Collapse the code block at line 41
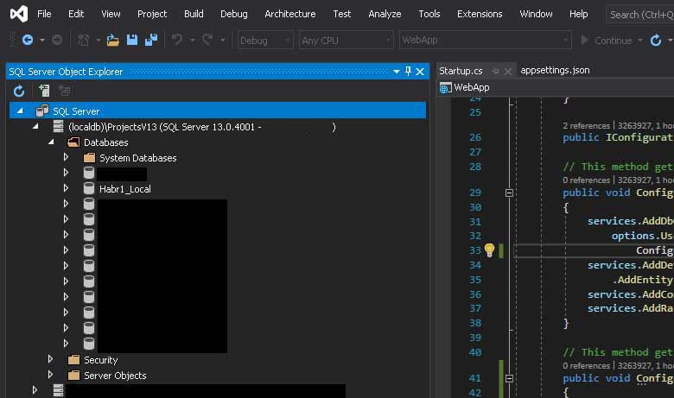This screenshot has width=674, height=398. point(509,378)
